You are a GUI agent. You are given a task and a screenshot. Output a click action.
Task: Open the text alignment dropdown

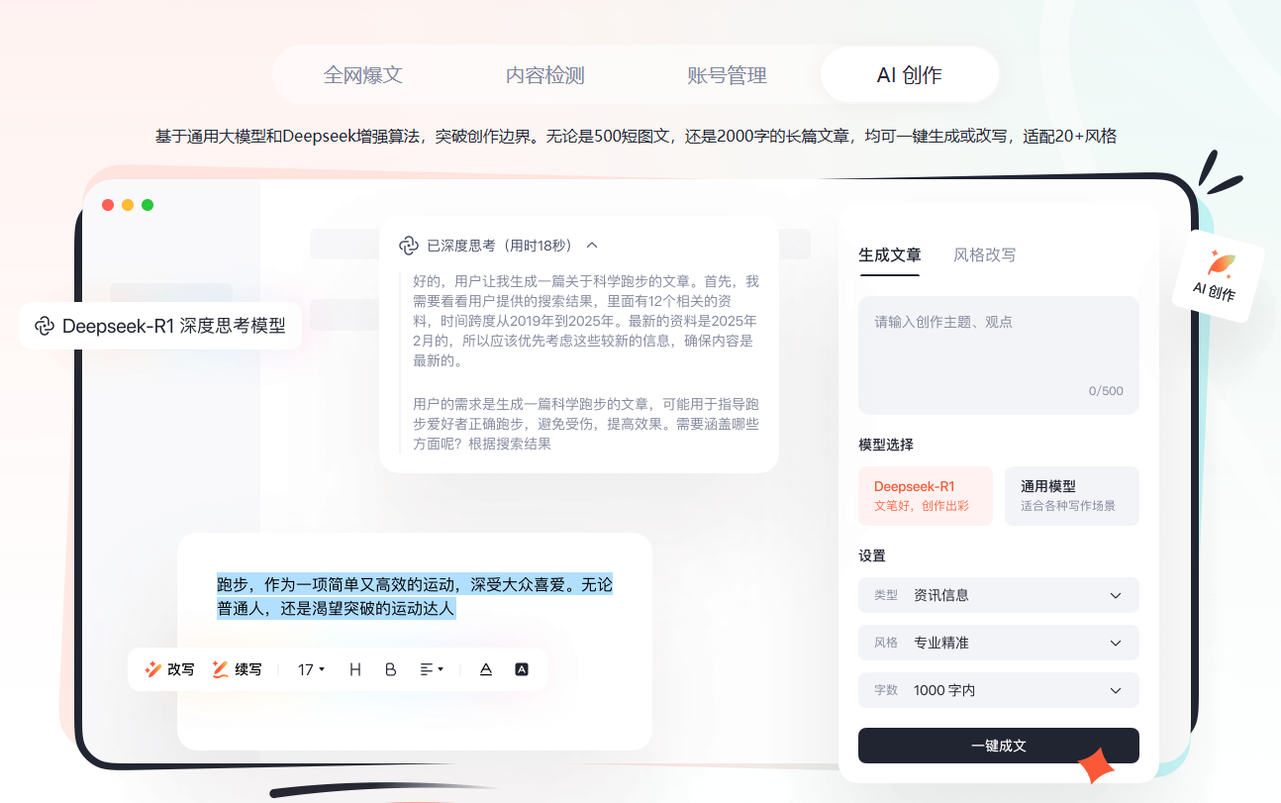432,669
